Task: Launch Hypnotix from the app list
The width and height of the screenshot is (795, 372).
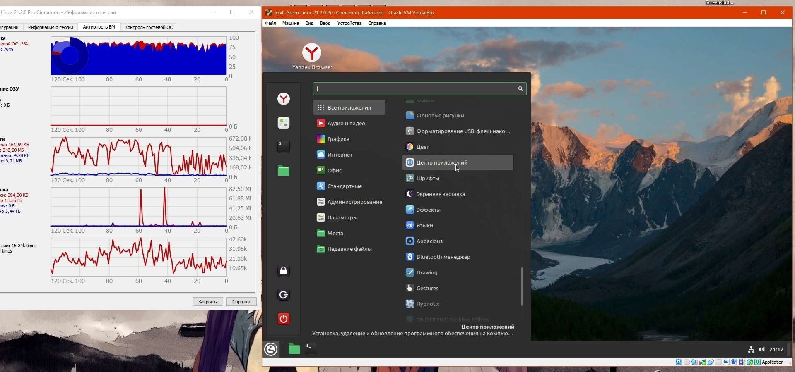Action: point(458,304)
